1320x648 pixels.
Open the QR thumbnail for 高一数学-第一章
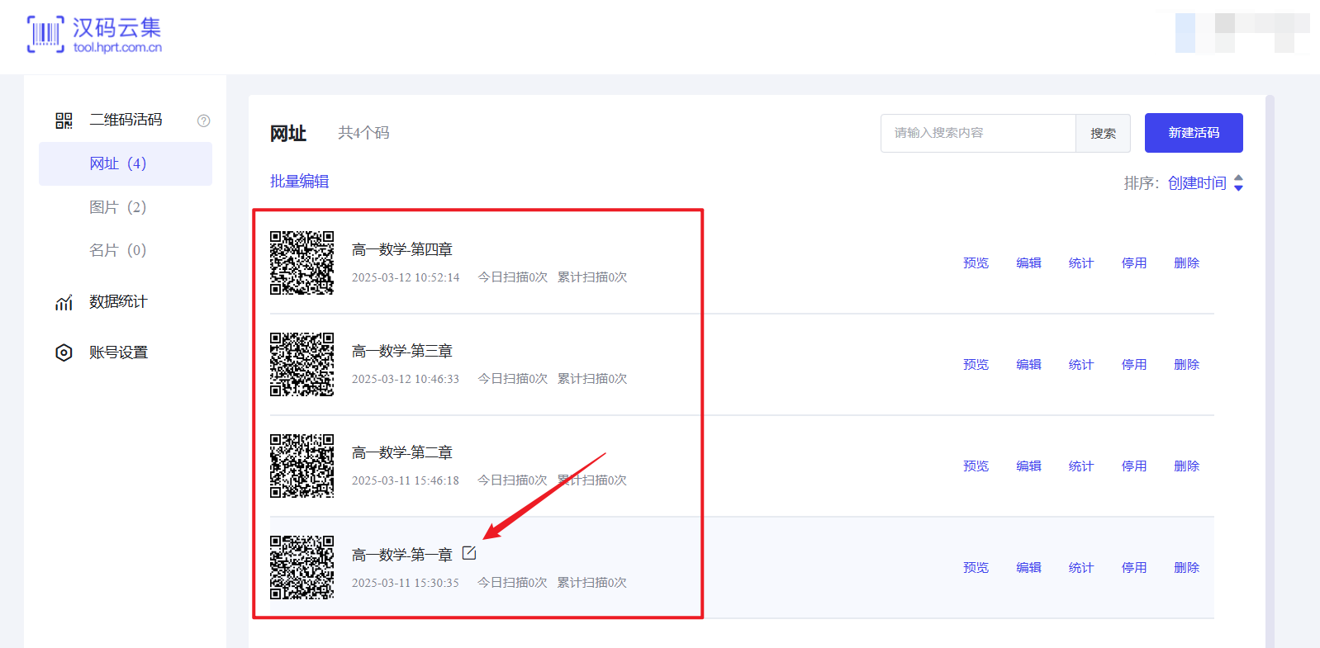click(302, 567)
